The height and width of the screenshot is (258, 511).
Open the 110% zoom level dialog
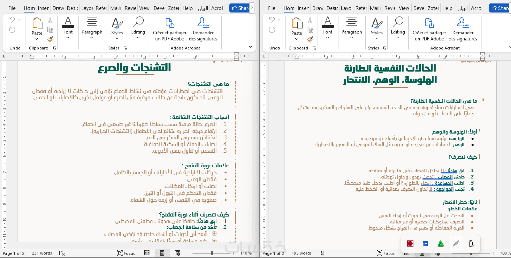coord(246,253)
